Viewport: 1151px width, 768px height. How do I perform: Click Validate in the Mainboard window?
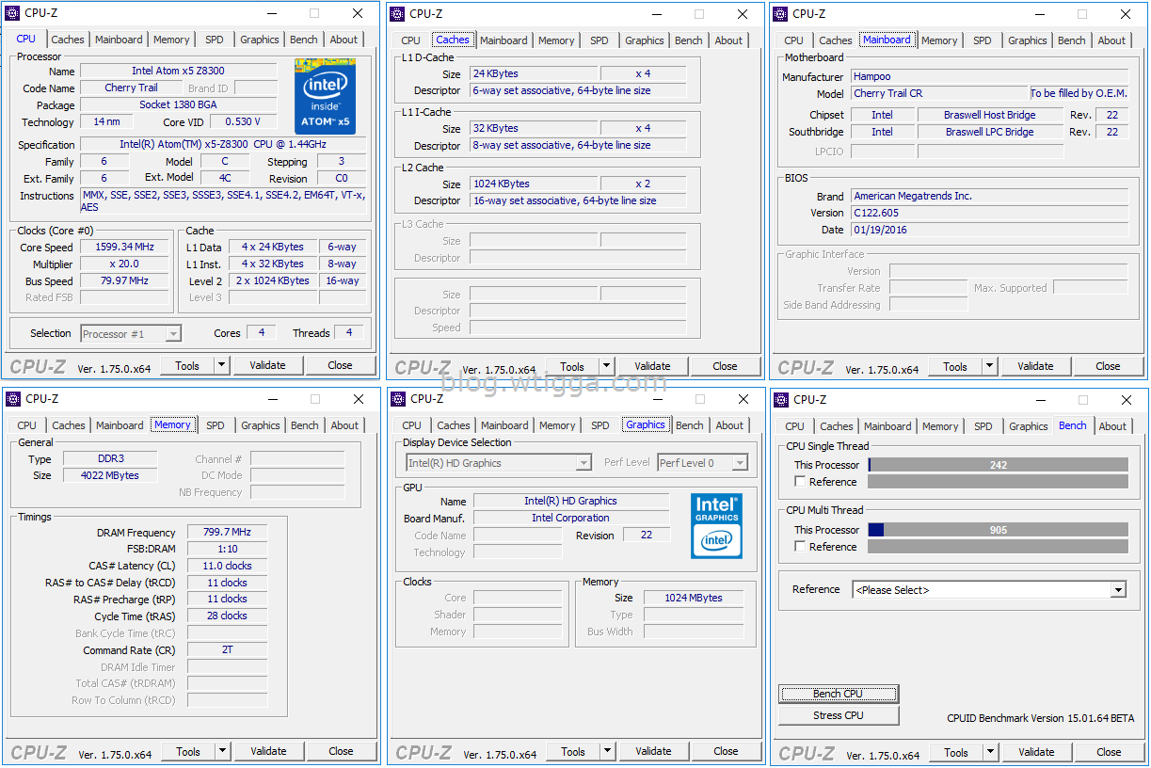pos(1035,366)
